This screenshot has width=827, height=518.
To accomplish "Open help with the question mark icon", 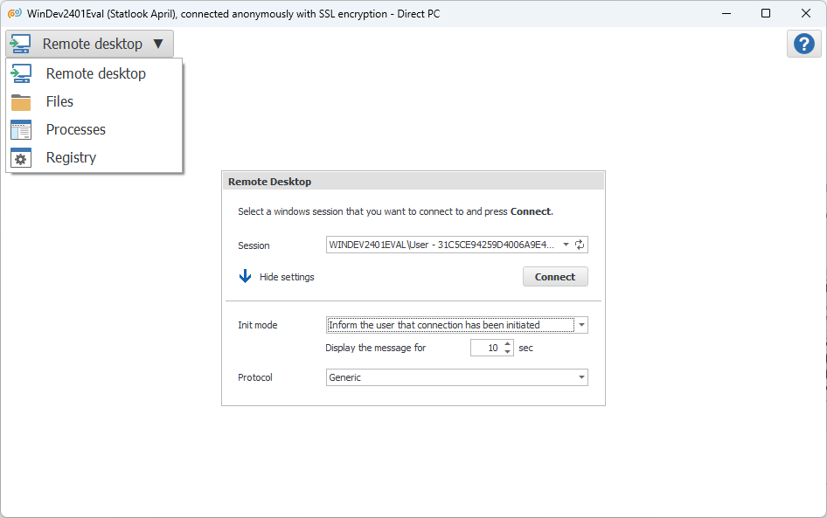I will 803,45.
